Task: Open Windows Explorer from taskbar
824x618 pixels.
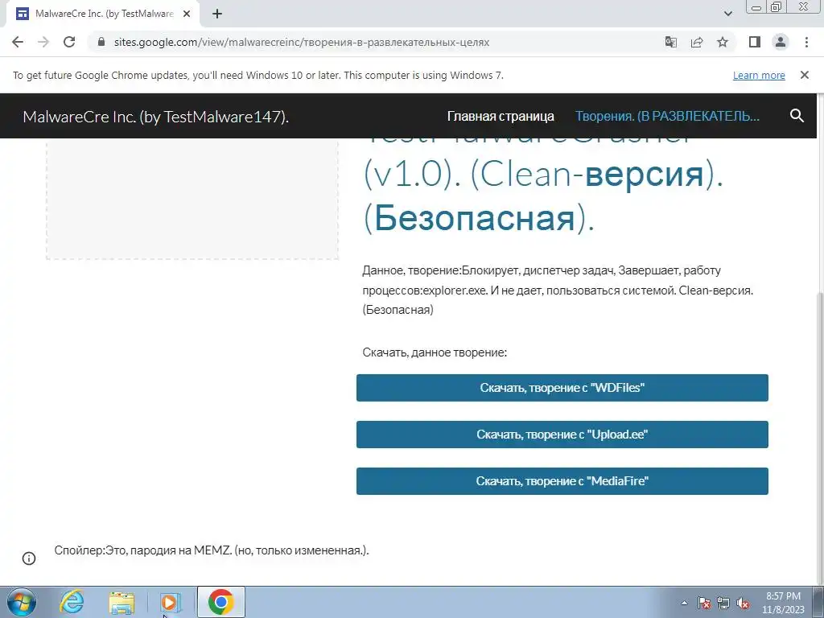Action: (x=121, y=602)
